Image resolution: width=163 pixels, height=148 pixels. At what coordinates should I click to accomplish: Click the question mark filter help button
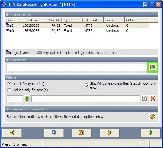pyautogui.click(x=144, y=99)
